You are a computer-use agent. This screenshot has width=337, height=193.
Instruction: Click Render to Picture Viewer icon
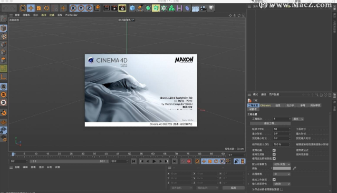click(114, 8)
